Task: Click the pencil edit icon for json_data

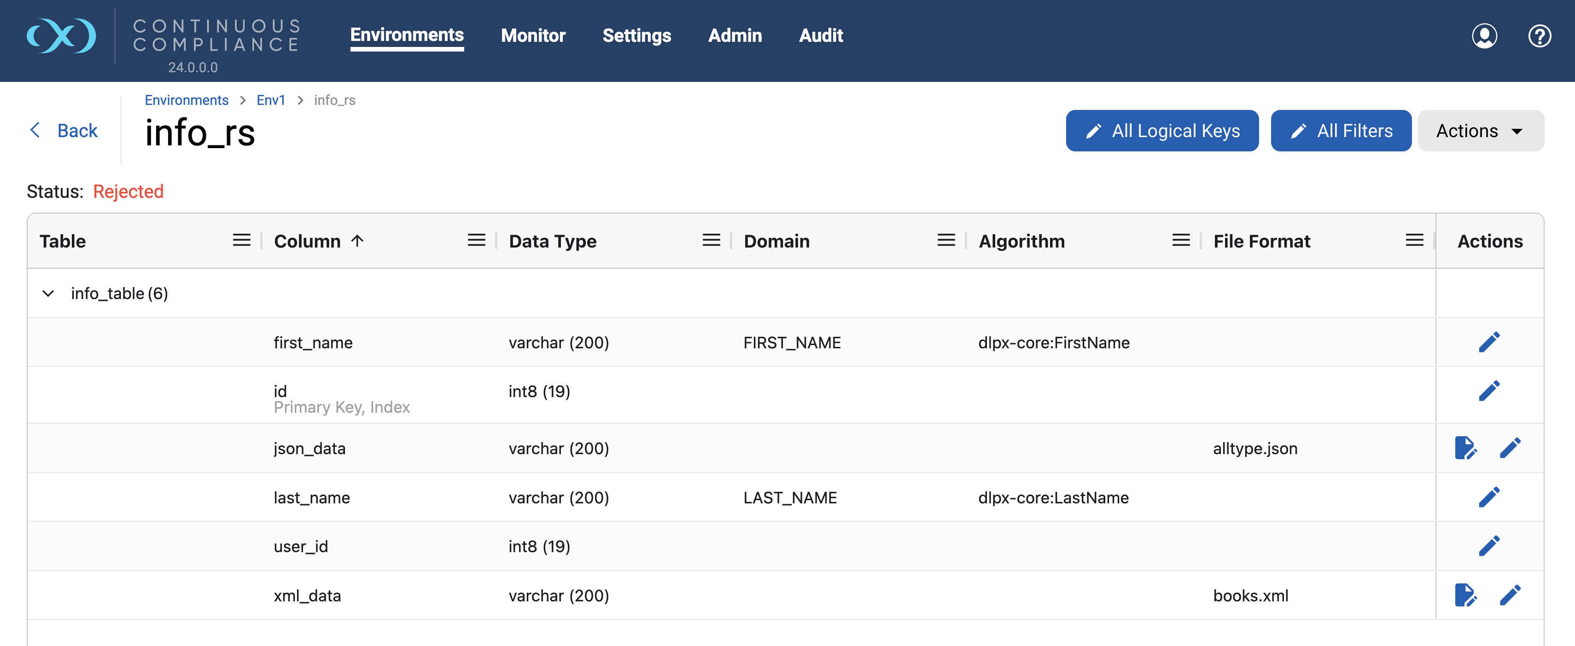Action: coord(1510,448)
